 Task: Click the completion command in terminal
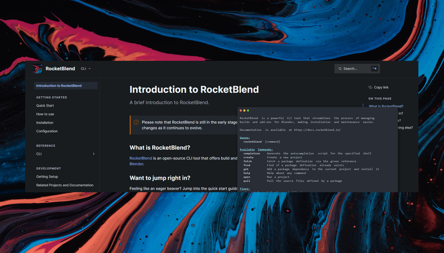pyautogui.click(x=252, y=153)
